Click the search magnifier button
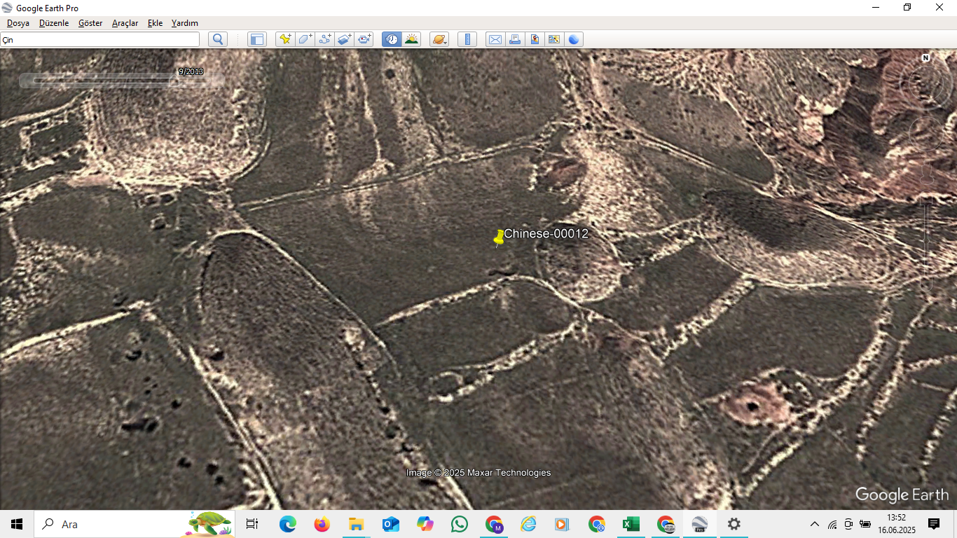 (x=218, y=39)
